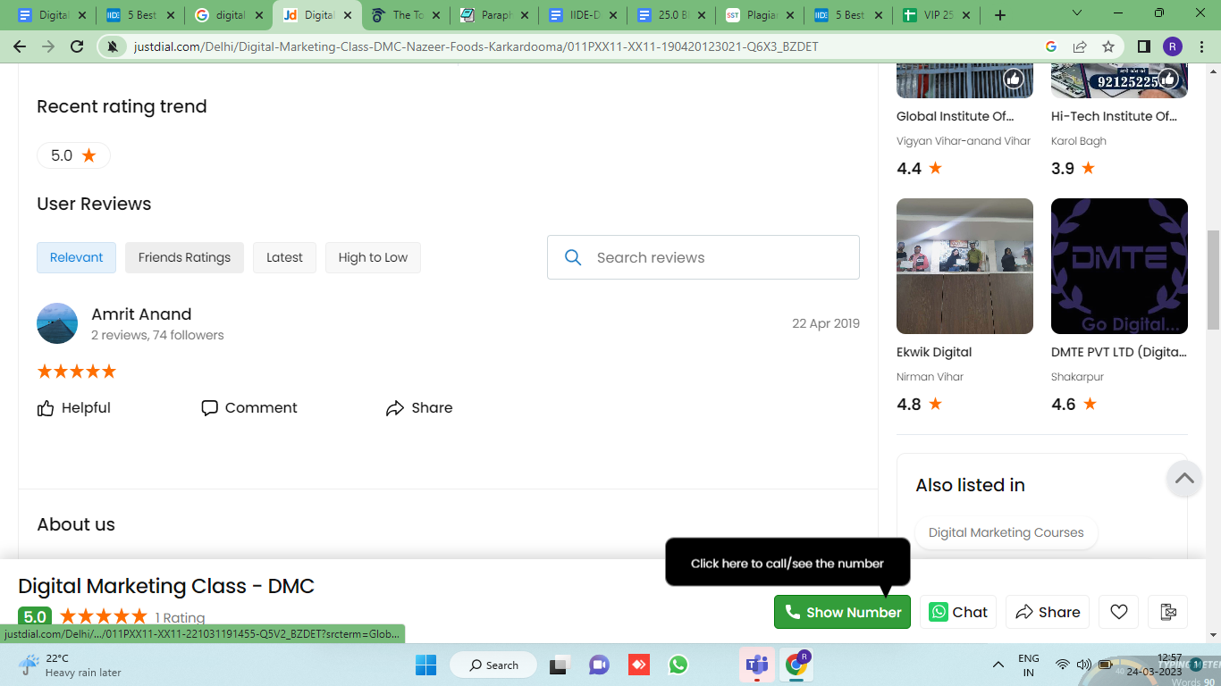Viewport: 1221px width, 686px height.
Task: Click the browser back arrow
Action: coord(20,46)
